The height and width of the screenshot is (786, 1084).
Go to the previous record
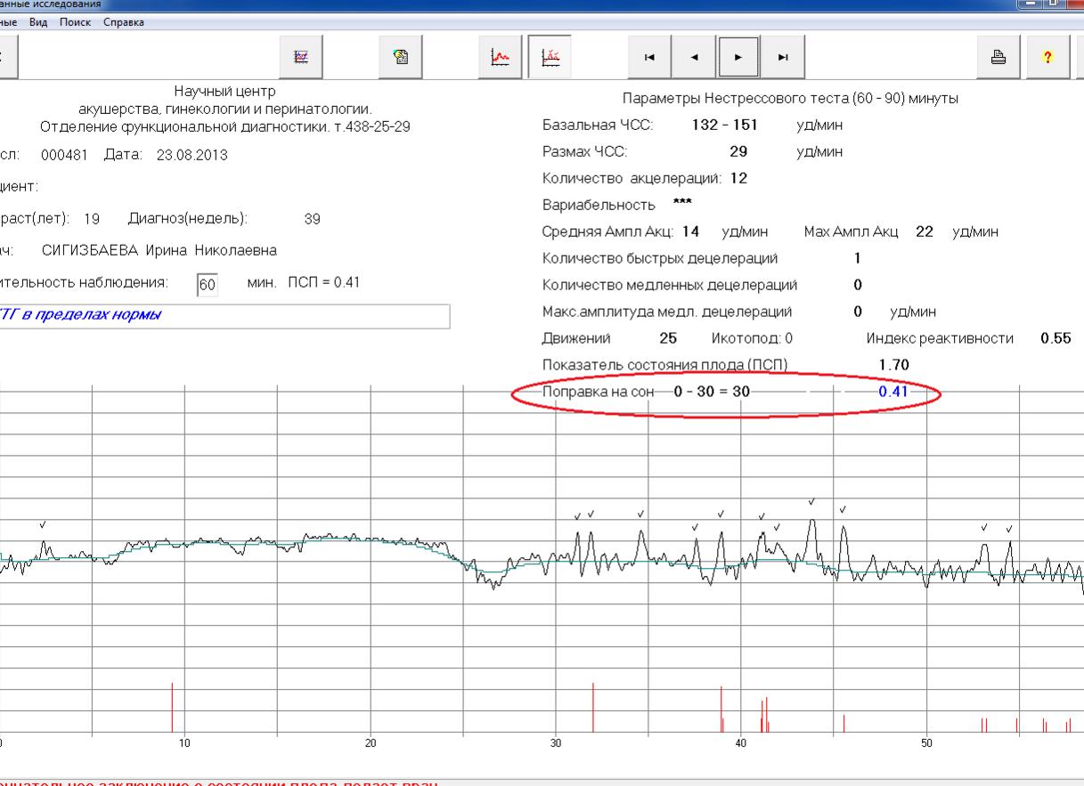[x=693, y=58]
